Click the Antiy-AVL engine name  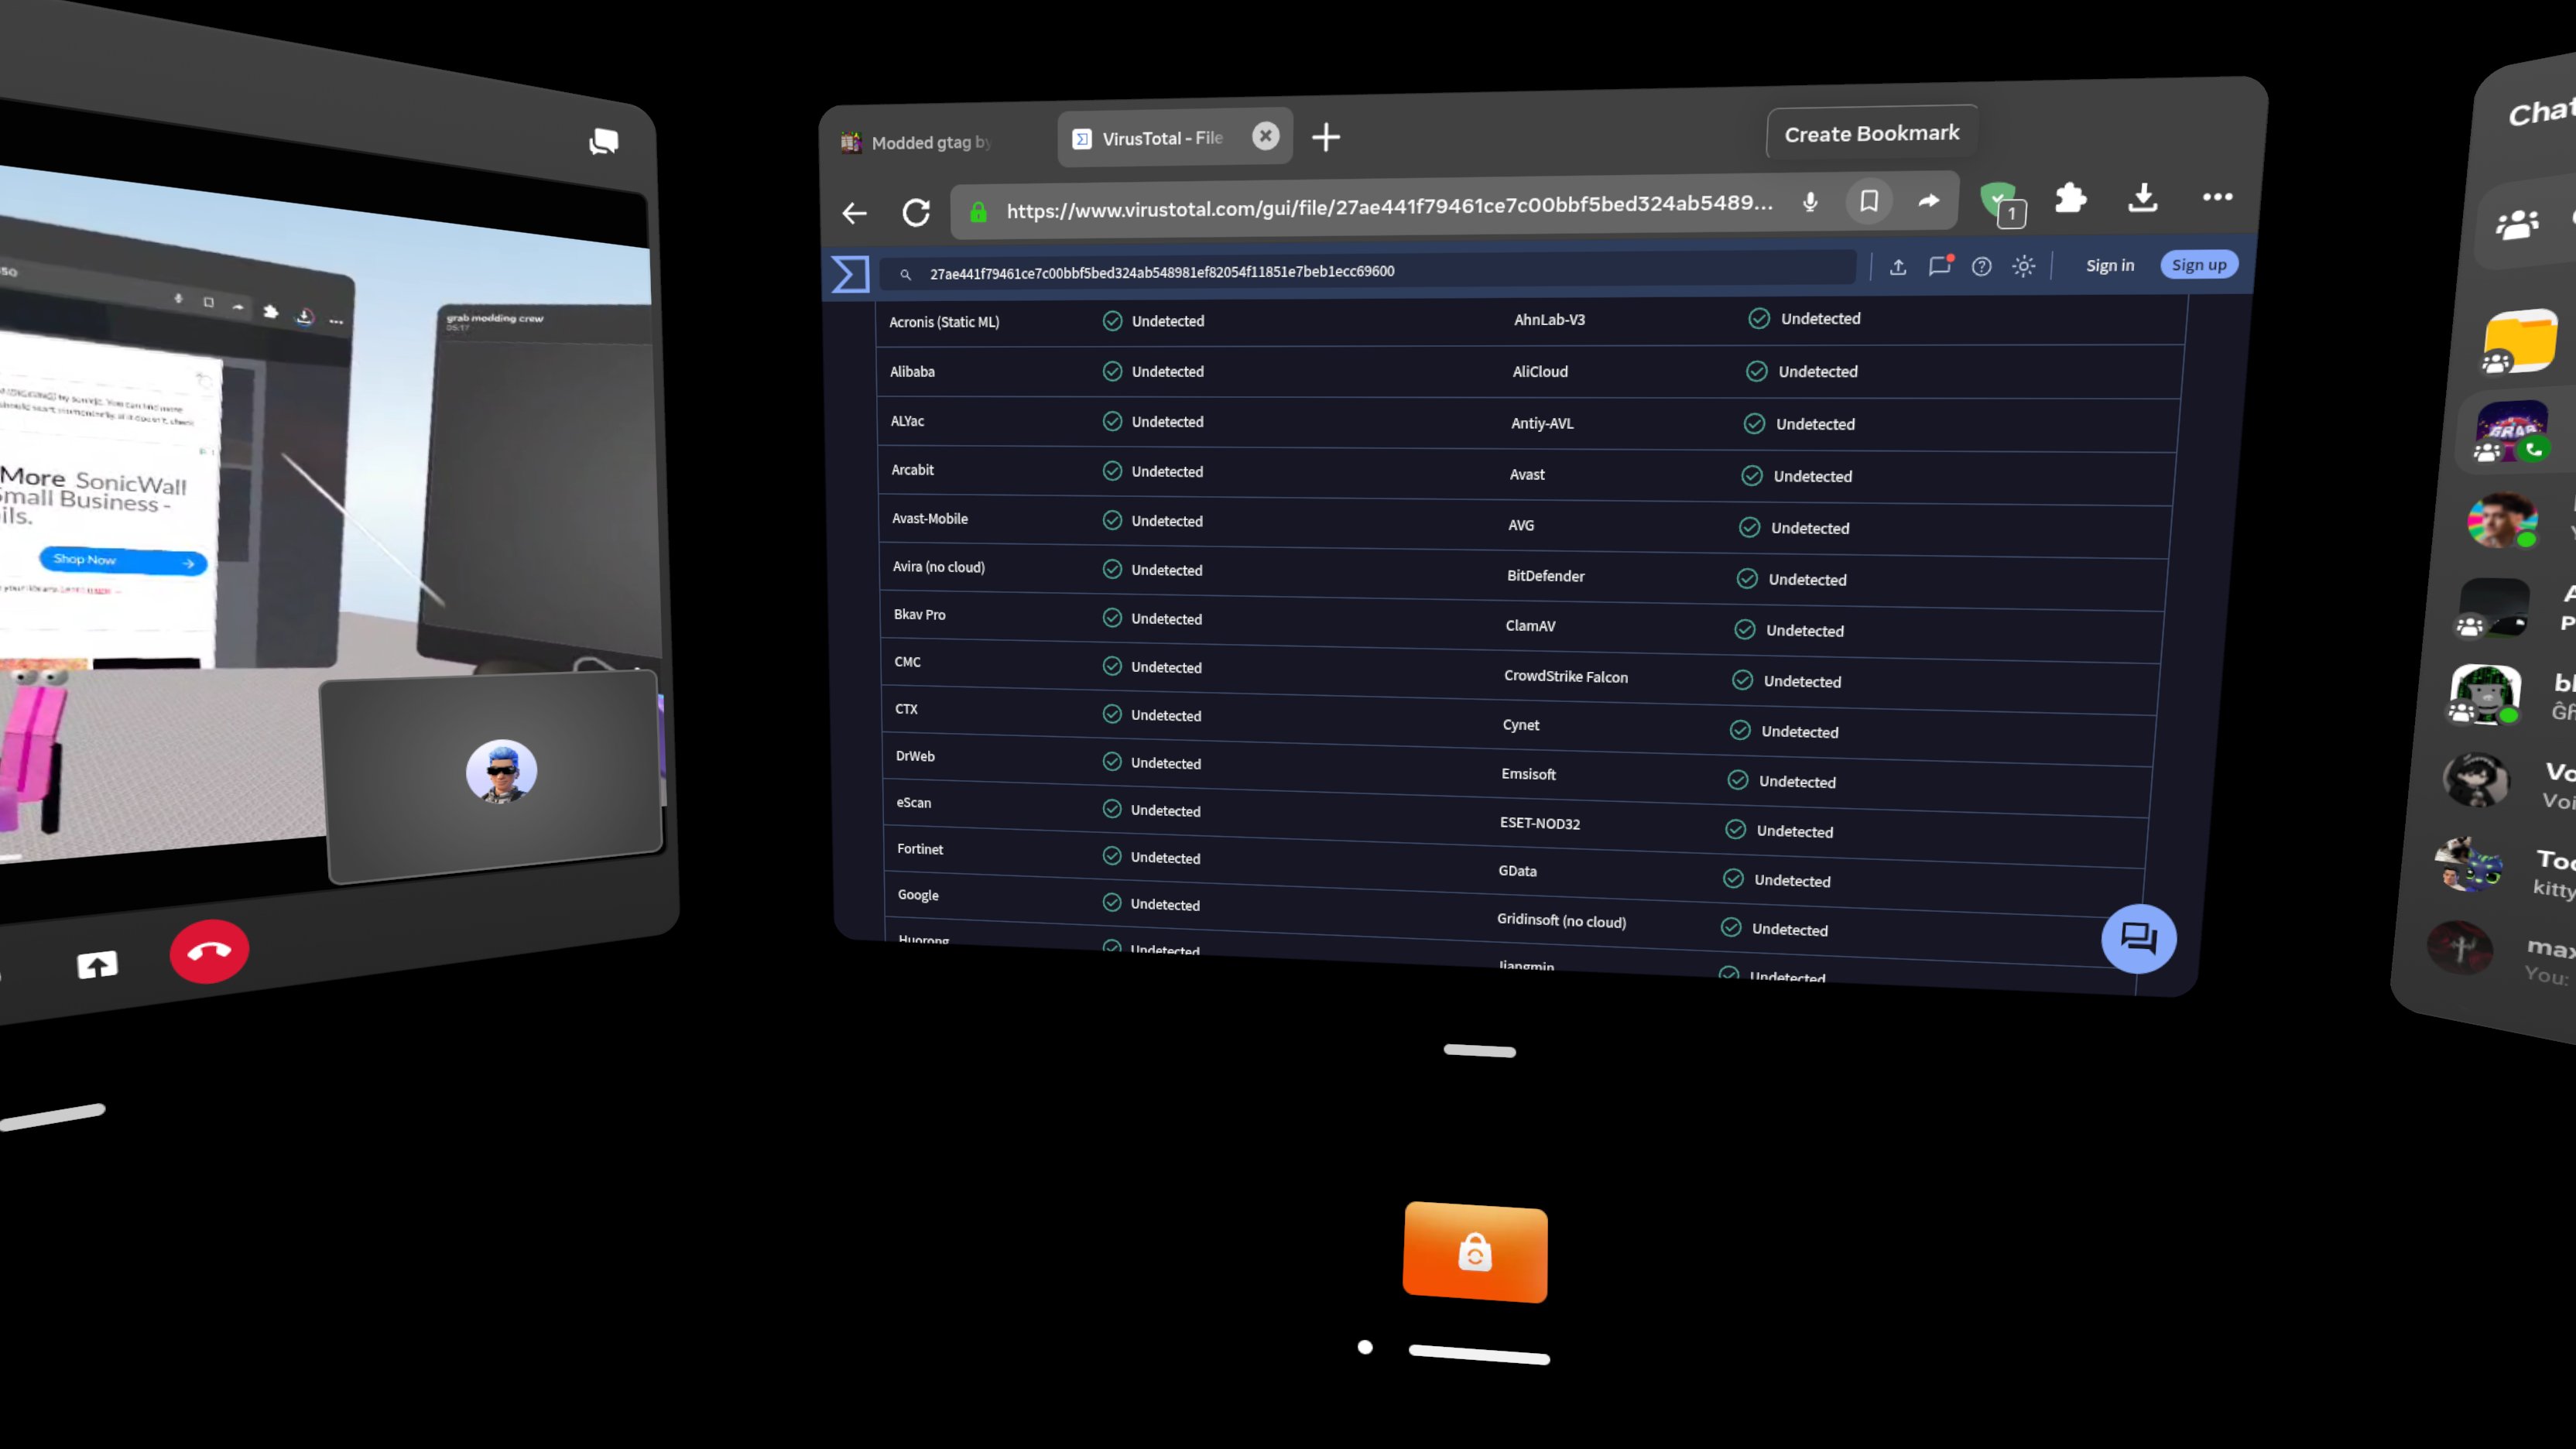point(1542,424)
